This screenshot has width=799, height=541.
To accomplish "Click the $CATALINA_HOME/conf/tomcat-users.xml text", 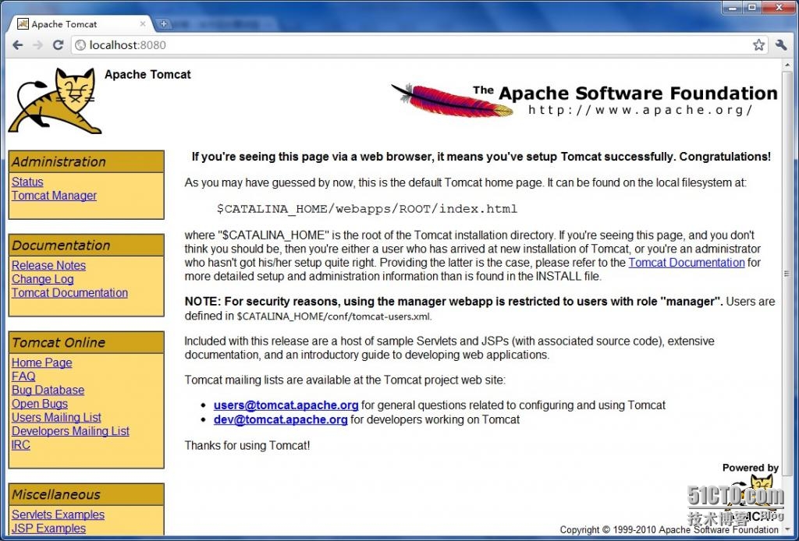I will tap(334, 316).
